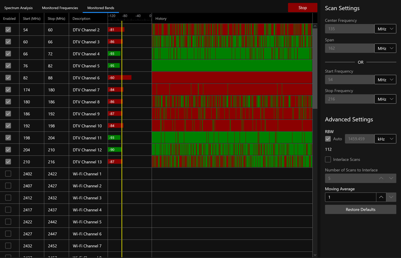Click the DTV Channel 10 description text

87,126
